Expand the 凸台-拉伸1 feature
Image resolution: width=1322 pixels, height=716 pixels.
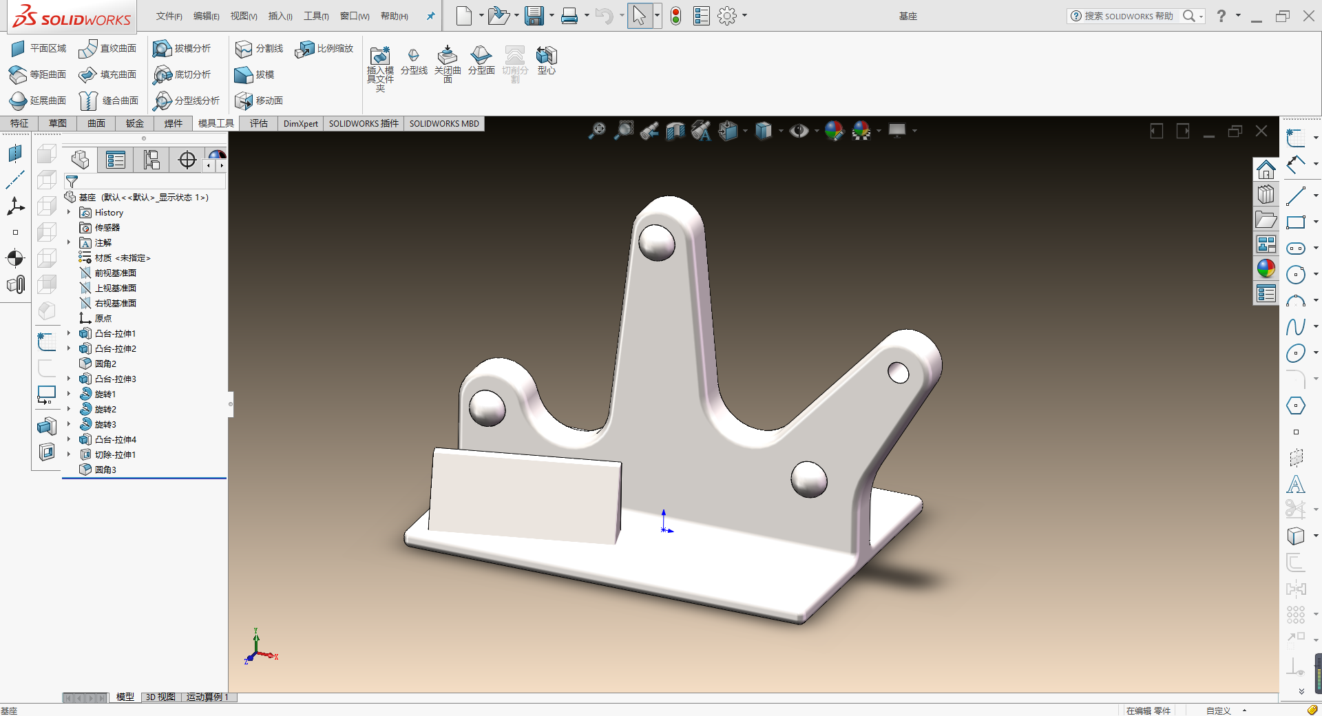(69, 334)
